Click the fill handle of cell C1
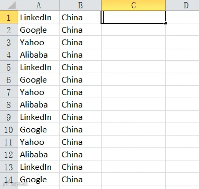The width and height of the screenshot is (199, 189). coord(166,23)
